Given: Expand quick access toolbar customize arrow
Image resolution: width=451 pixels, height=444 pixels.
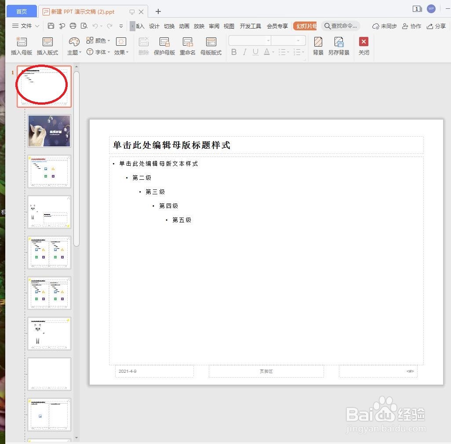Looking at the screenshot, I should click(121, 26).
